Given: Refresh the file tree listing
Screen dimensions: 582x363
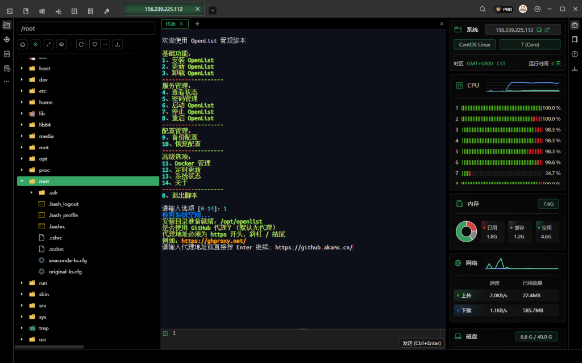Looking at the screenshot, I should (x=81, y=44).
